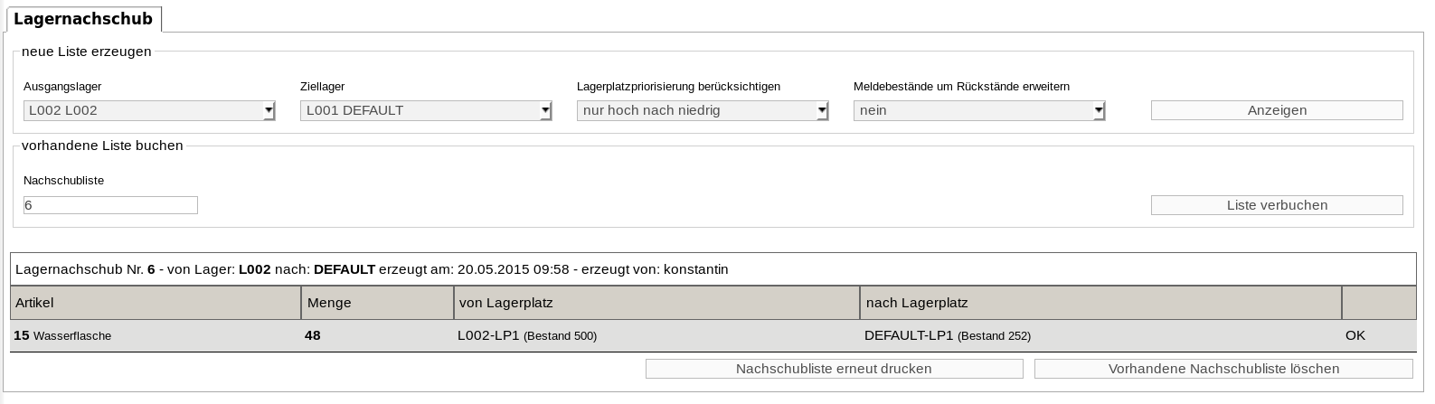Image resolution: width=1435 pixels, height=404 pixels.
Task: Click the Anzeigen button
Action: tap(1277, 110)
